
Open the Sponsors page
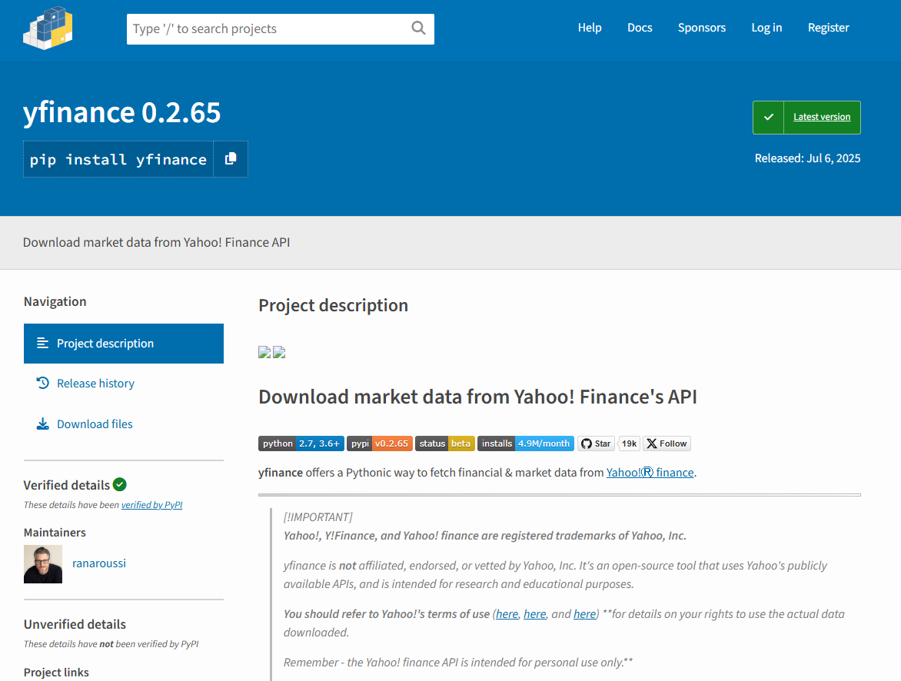[x=702, y=28]
